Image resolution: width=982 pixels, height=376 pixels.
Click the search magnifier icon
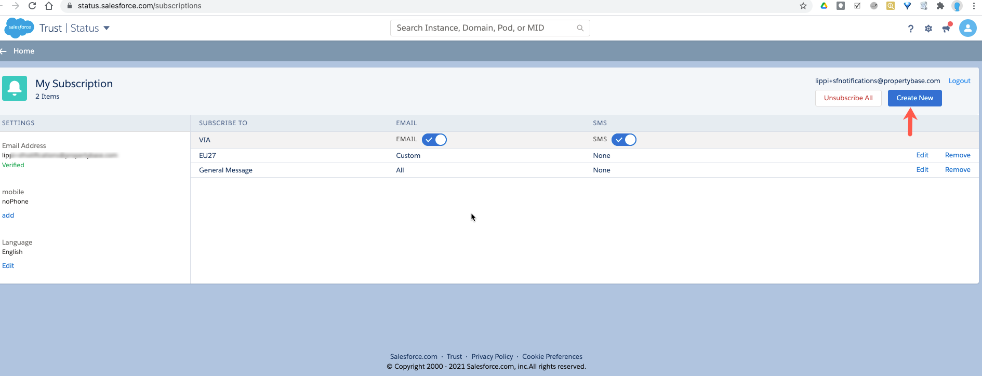(x=580, y=28)
